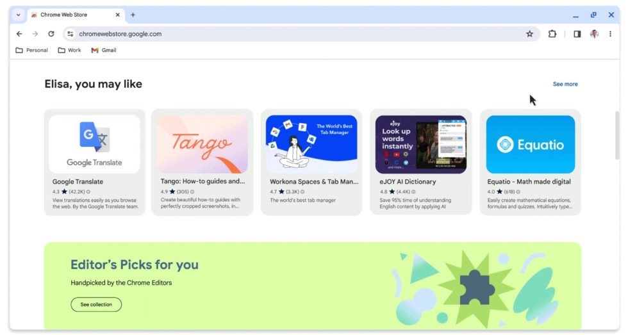This screenshot has width=628, height=335.
Task: Click the Tango: How-to guides title
Action: coord(202,181)
